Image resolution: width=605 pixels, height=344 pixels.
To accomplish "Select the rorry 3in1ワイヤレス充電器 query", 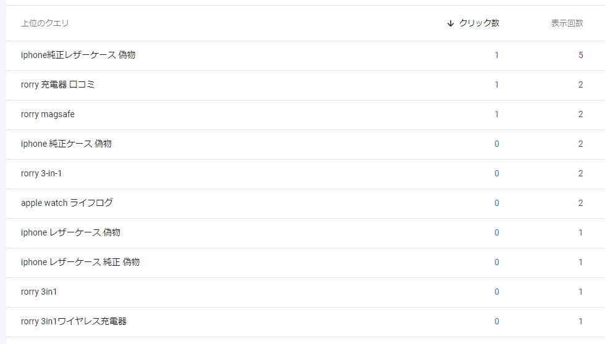I will (73, 321).
